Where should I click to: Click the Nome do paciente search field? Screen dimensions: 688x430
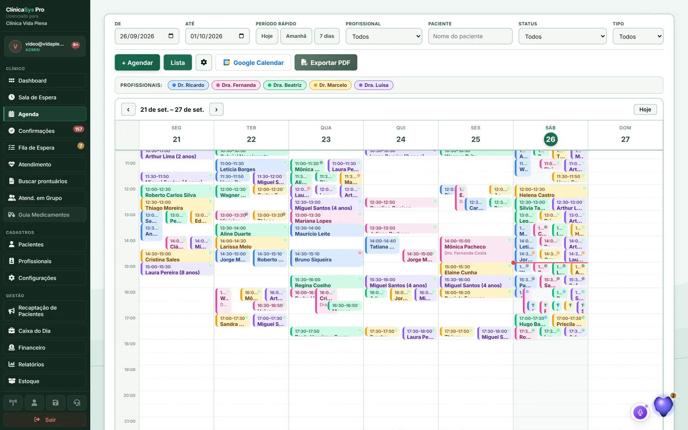click(470, 36)
